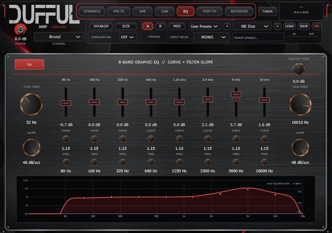The width and height of the screenshot is (332, 233).
Task: Open the Brutal channel dropdown
Action: tap(59, 37)
